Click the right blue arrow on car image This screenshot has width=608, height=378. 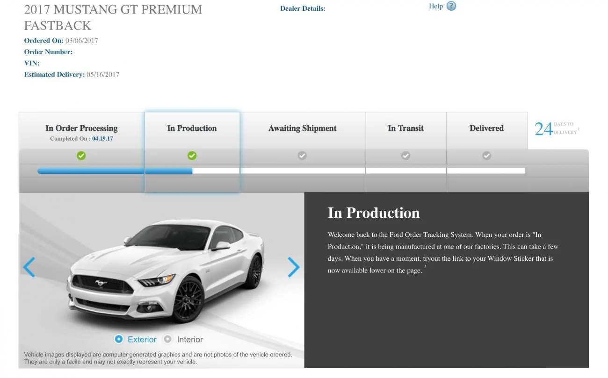pyautogui.click(x=293, y=267)
